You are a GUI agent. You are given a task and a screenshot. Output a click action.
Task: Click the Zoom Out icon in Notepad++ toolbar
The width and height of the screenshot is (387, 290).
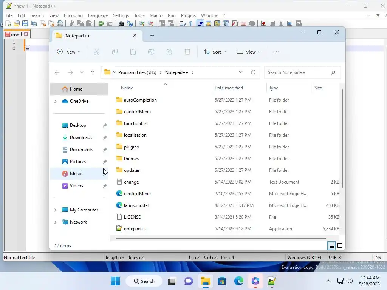coord(150,23)
